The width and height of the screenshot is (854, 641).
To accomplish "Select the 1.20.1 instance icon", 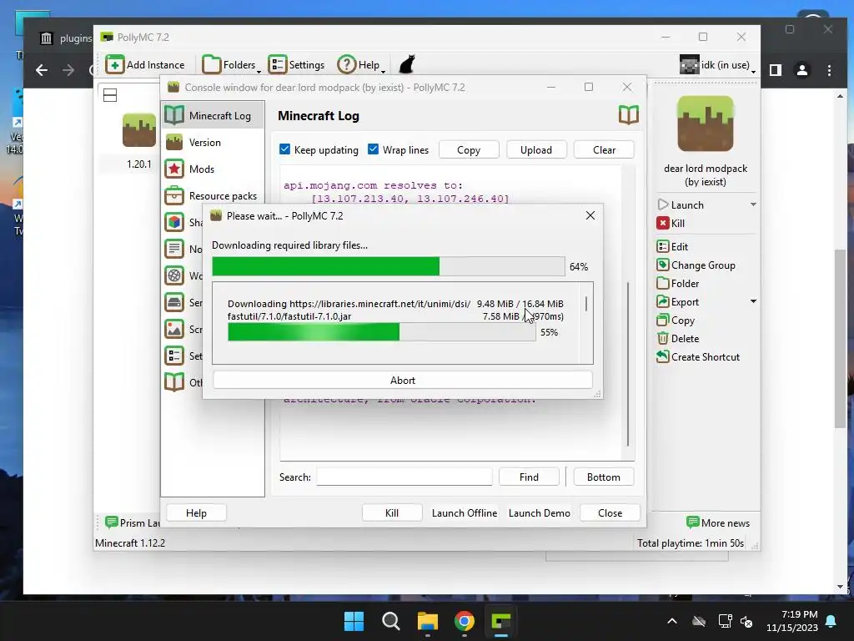I will [x=139, y=130].
